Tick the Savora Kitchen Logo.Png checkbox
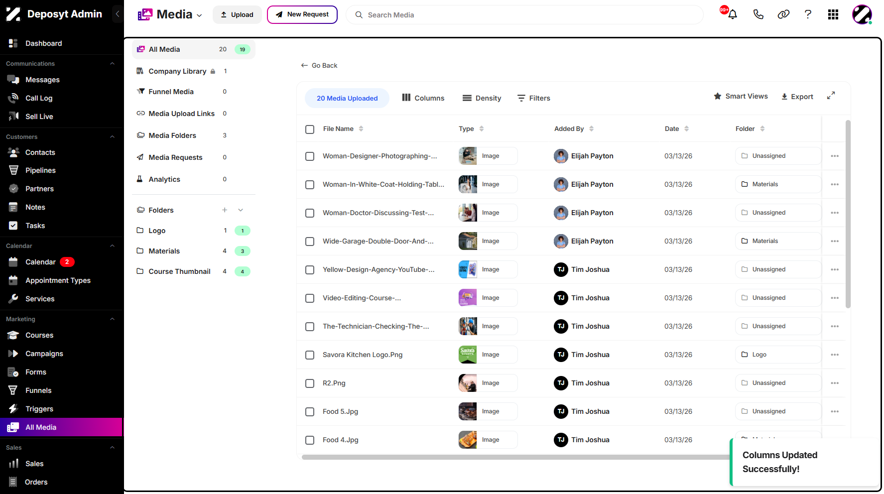 point(310,355)
